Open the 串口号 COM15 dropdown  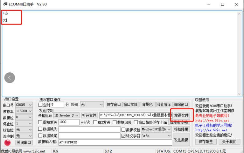(x=24, y=105)
